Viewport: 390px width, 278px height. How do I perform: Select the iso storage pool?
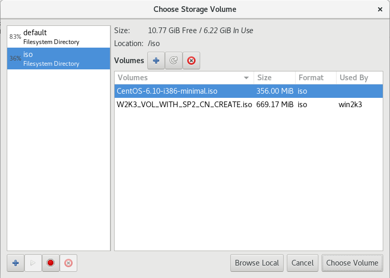point(59,58)
